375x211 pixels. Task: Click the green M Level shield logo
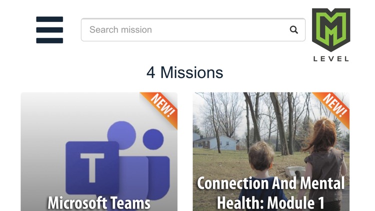click(x=331, y=30)
